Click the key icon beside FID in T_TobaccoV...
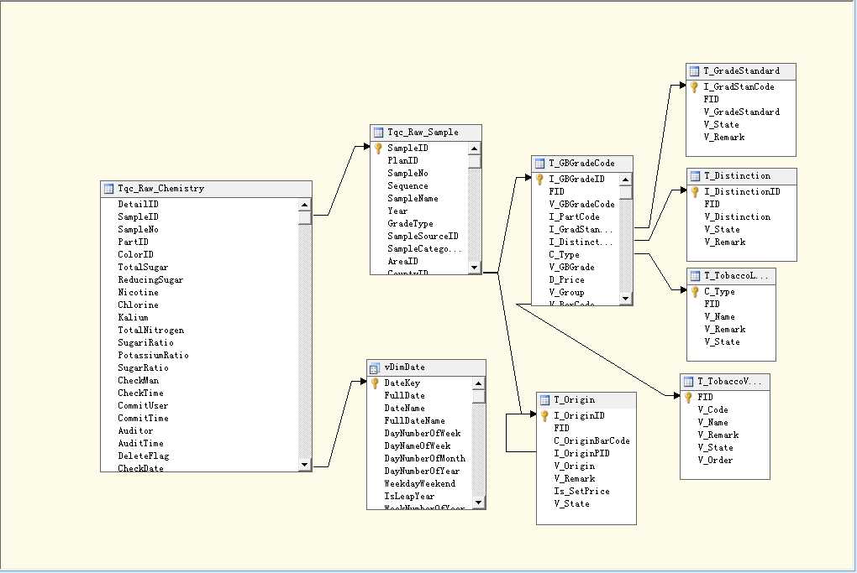The image size is (857, 573). pos(688,398)
